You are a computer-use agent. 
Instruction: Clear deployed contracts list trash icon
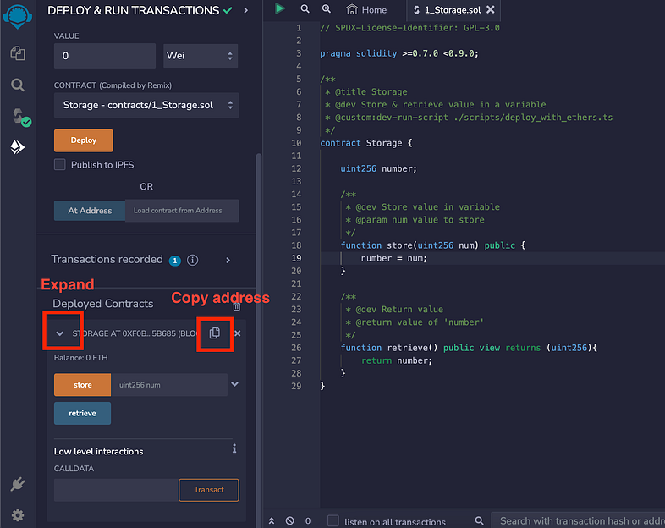click(x=237, y=306)
